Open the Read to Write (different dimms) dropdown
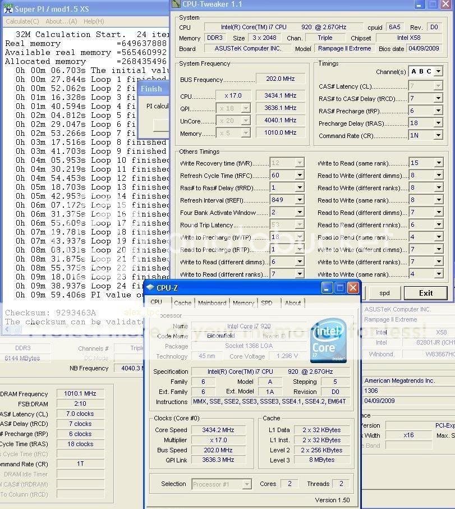 [x=439, y=175]
